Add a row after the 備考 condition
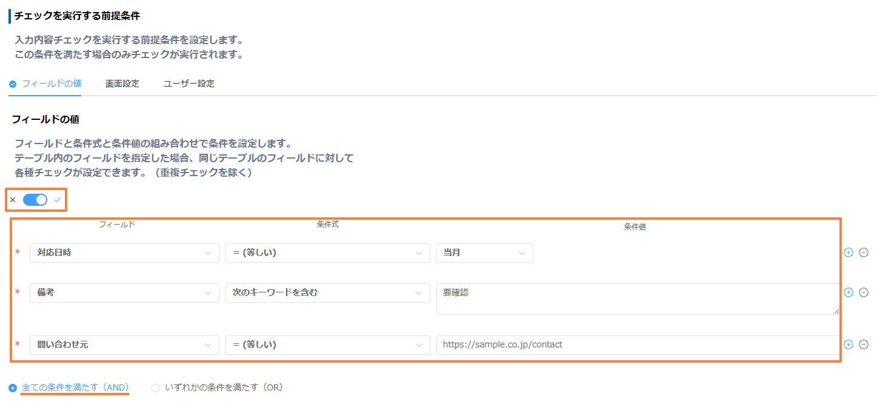The image size is (877, 408). [x=849, y=292]
